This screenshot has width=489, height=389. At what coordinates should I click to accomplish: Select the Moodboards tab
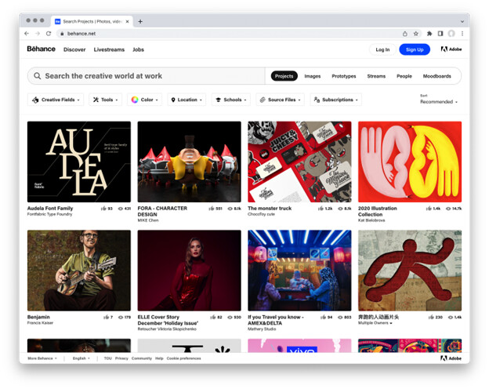pyautogui.click(x=436, y=76)
